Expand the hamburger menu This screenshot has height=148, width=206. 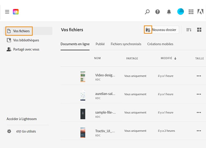coord(7,12)
